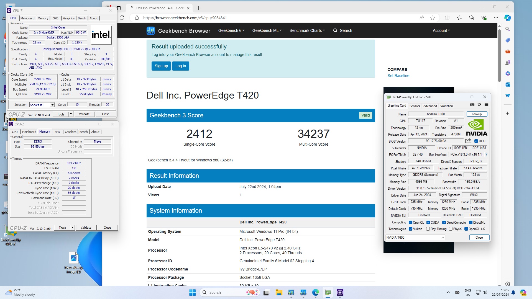
Task: Follow the Set Baseline link
Action: pos(398,76)
